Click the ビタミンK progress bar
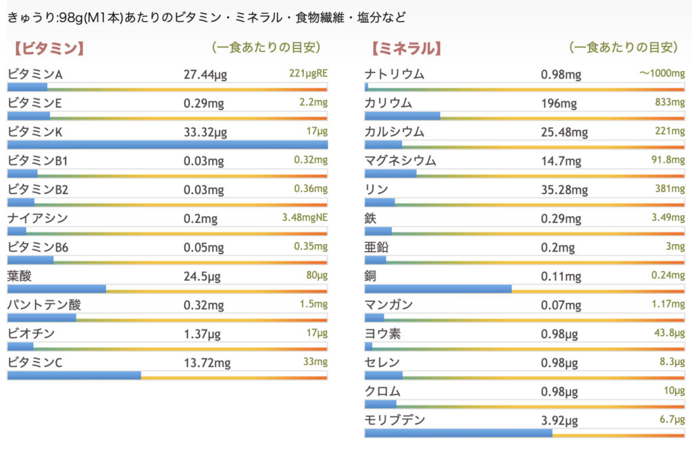This screenshot has width=692, height=449. point(167,145)
